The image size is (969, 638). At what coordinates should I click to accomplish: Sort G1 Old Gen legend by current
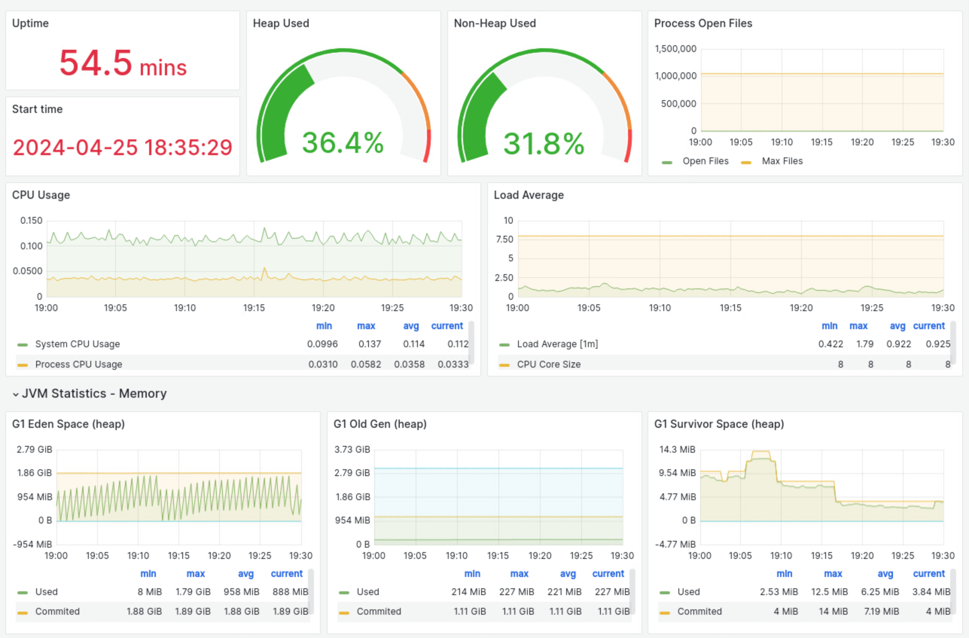pos(608,574)
